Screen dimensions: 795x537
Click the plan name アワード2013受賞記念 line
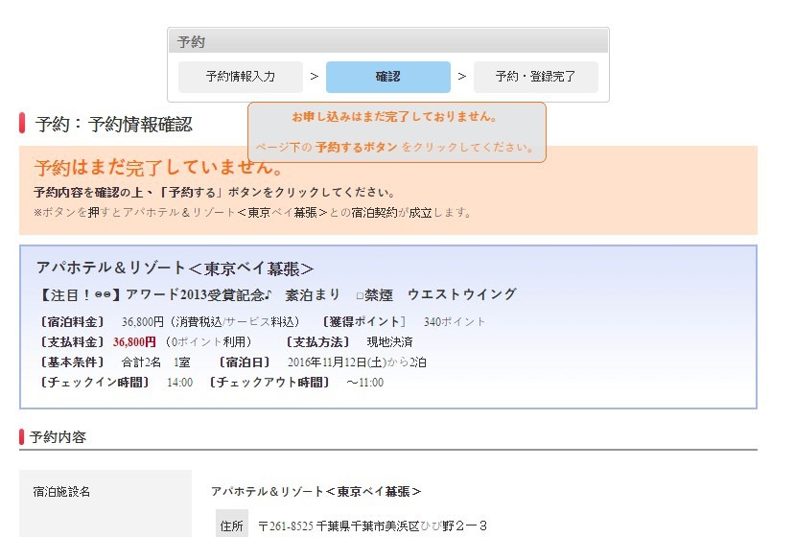click(x=278, y=294)
